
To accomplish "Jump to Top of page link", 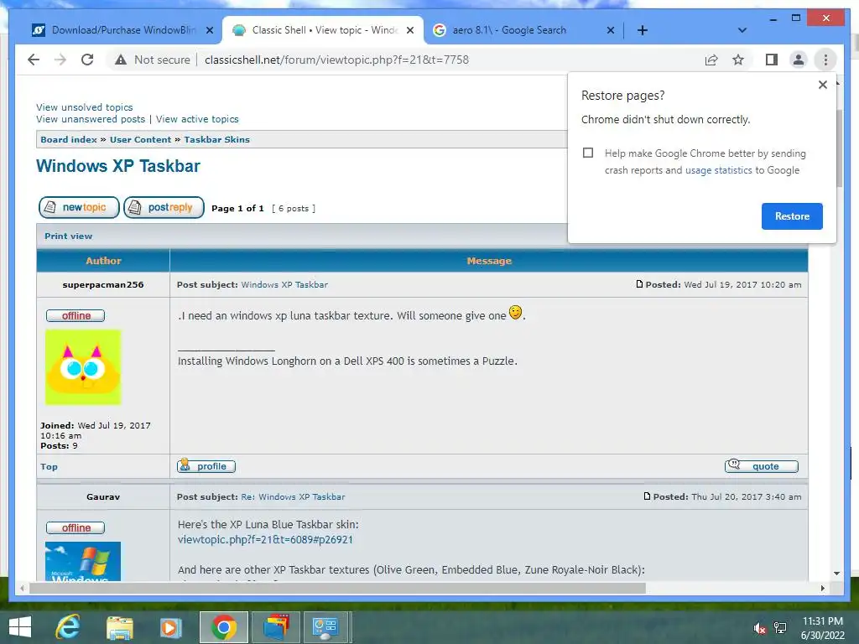I will 49,466.
